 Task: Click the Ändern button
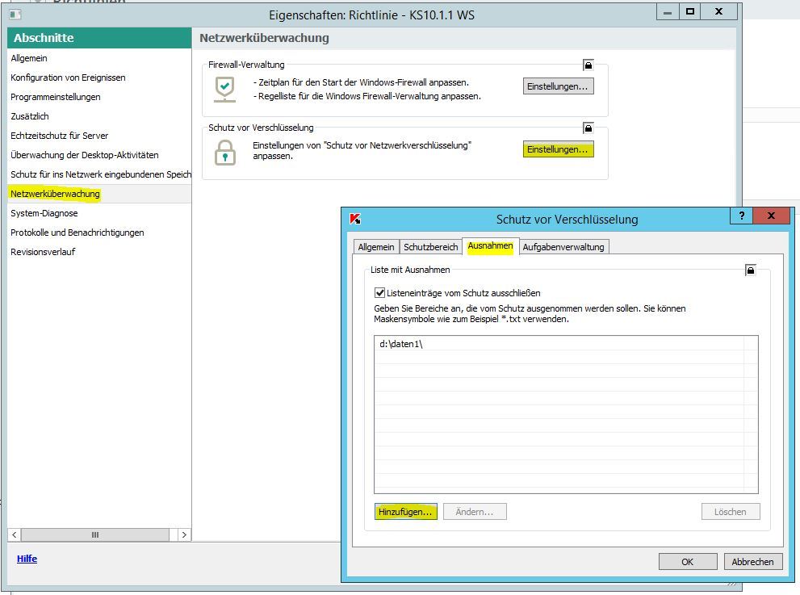coord(475,512)
